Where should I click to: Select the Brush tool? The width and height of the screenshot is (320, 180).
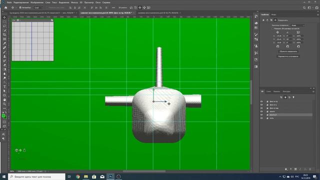(4, 52)
